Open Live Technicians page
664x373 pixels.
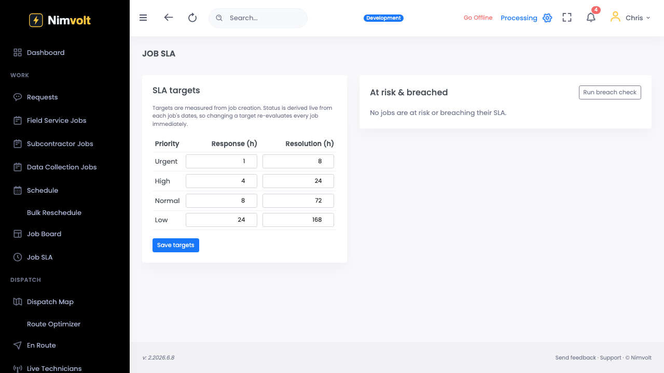pyautogui.click(x=54, y=368)
